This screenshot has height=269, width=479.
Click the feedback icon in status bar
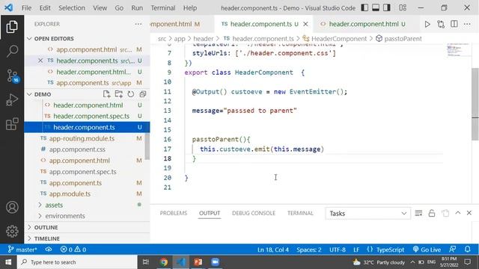(x=453, y=249)
